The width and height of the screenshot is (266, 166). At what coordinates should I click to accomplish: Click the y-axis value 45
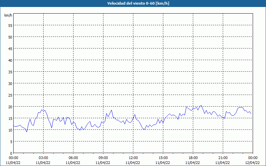(10, 49)
